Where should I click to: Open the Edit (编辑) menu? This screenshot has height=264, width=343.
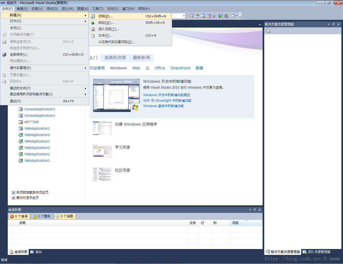click(x=22, y=9)
